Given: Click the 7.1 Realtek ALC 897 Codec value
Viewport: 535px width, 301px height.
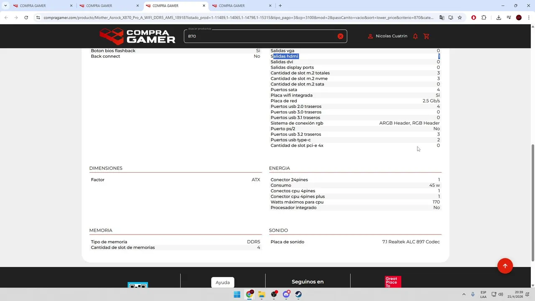Looking at the screenshot, I should click(411, 242).
